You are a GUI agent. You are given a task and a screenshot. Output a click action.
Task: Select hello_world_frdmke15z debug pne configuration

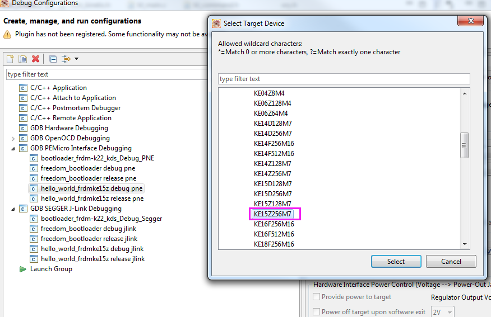91,188
